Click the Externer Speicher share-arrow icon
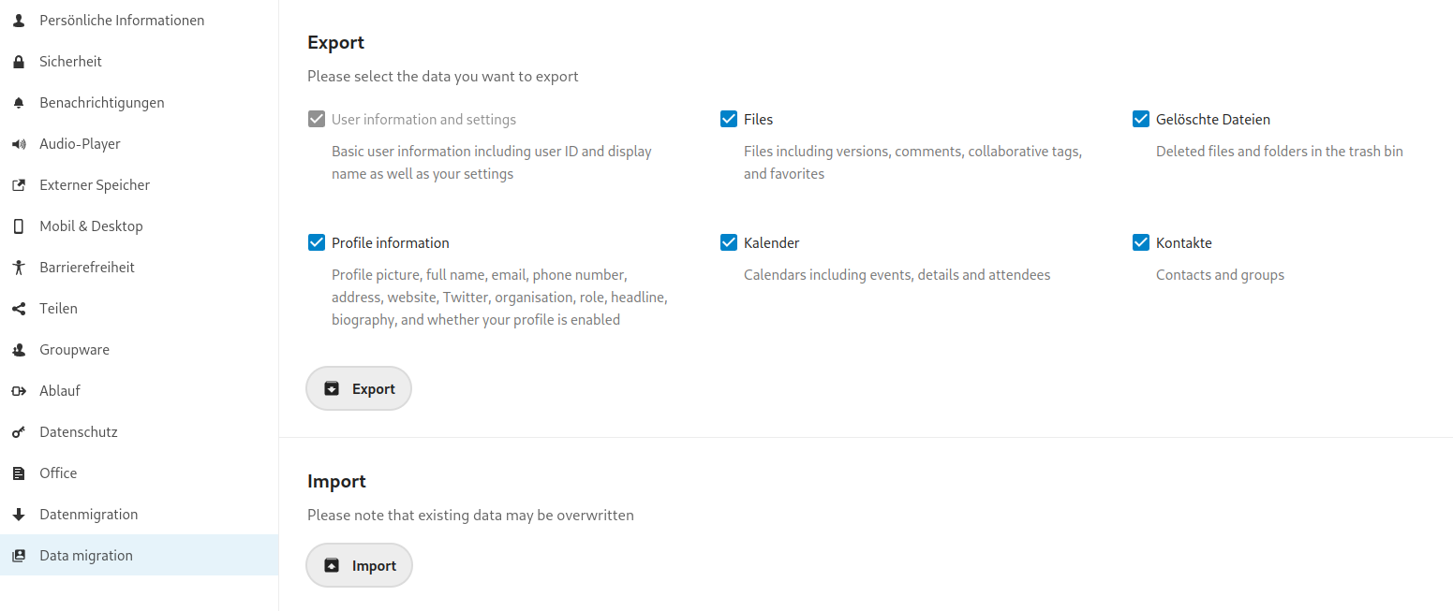Screen dimensions: 1453x611 (19, 185)
